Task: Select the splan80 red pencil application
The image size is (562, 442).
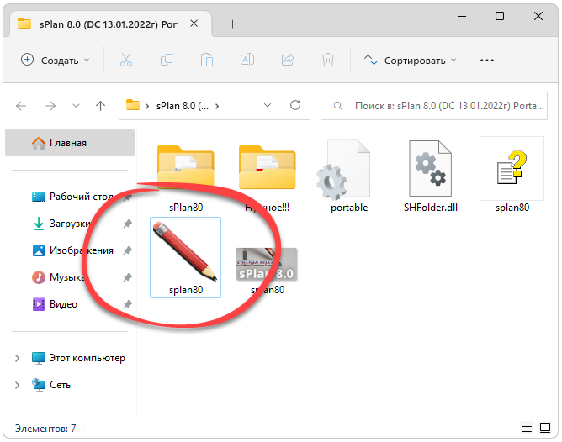Action: click(x=185, y=258)
